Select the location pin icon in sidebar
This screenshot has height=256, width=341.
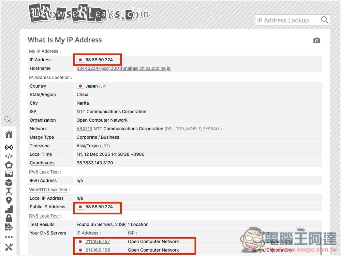(x=9, y=200)
